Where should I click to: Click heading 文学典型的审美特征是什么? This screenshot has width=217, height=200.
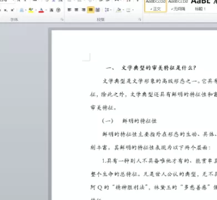[x=158, y=68]
